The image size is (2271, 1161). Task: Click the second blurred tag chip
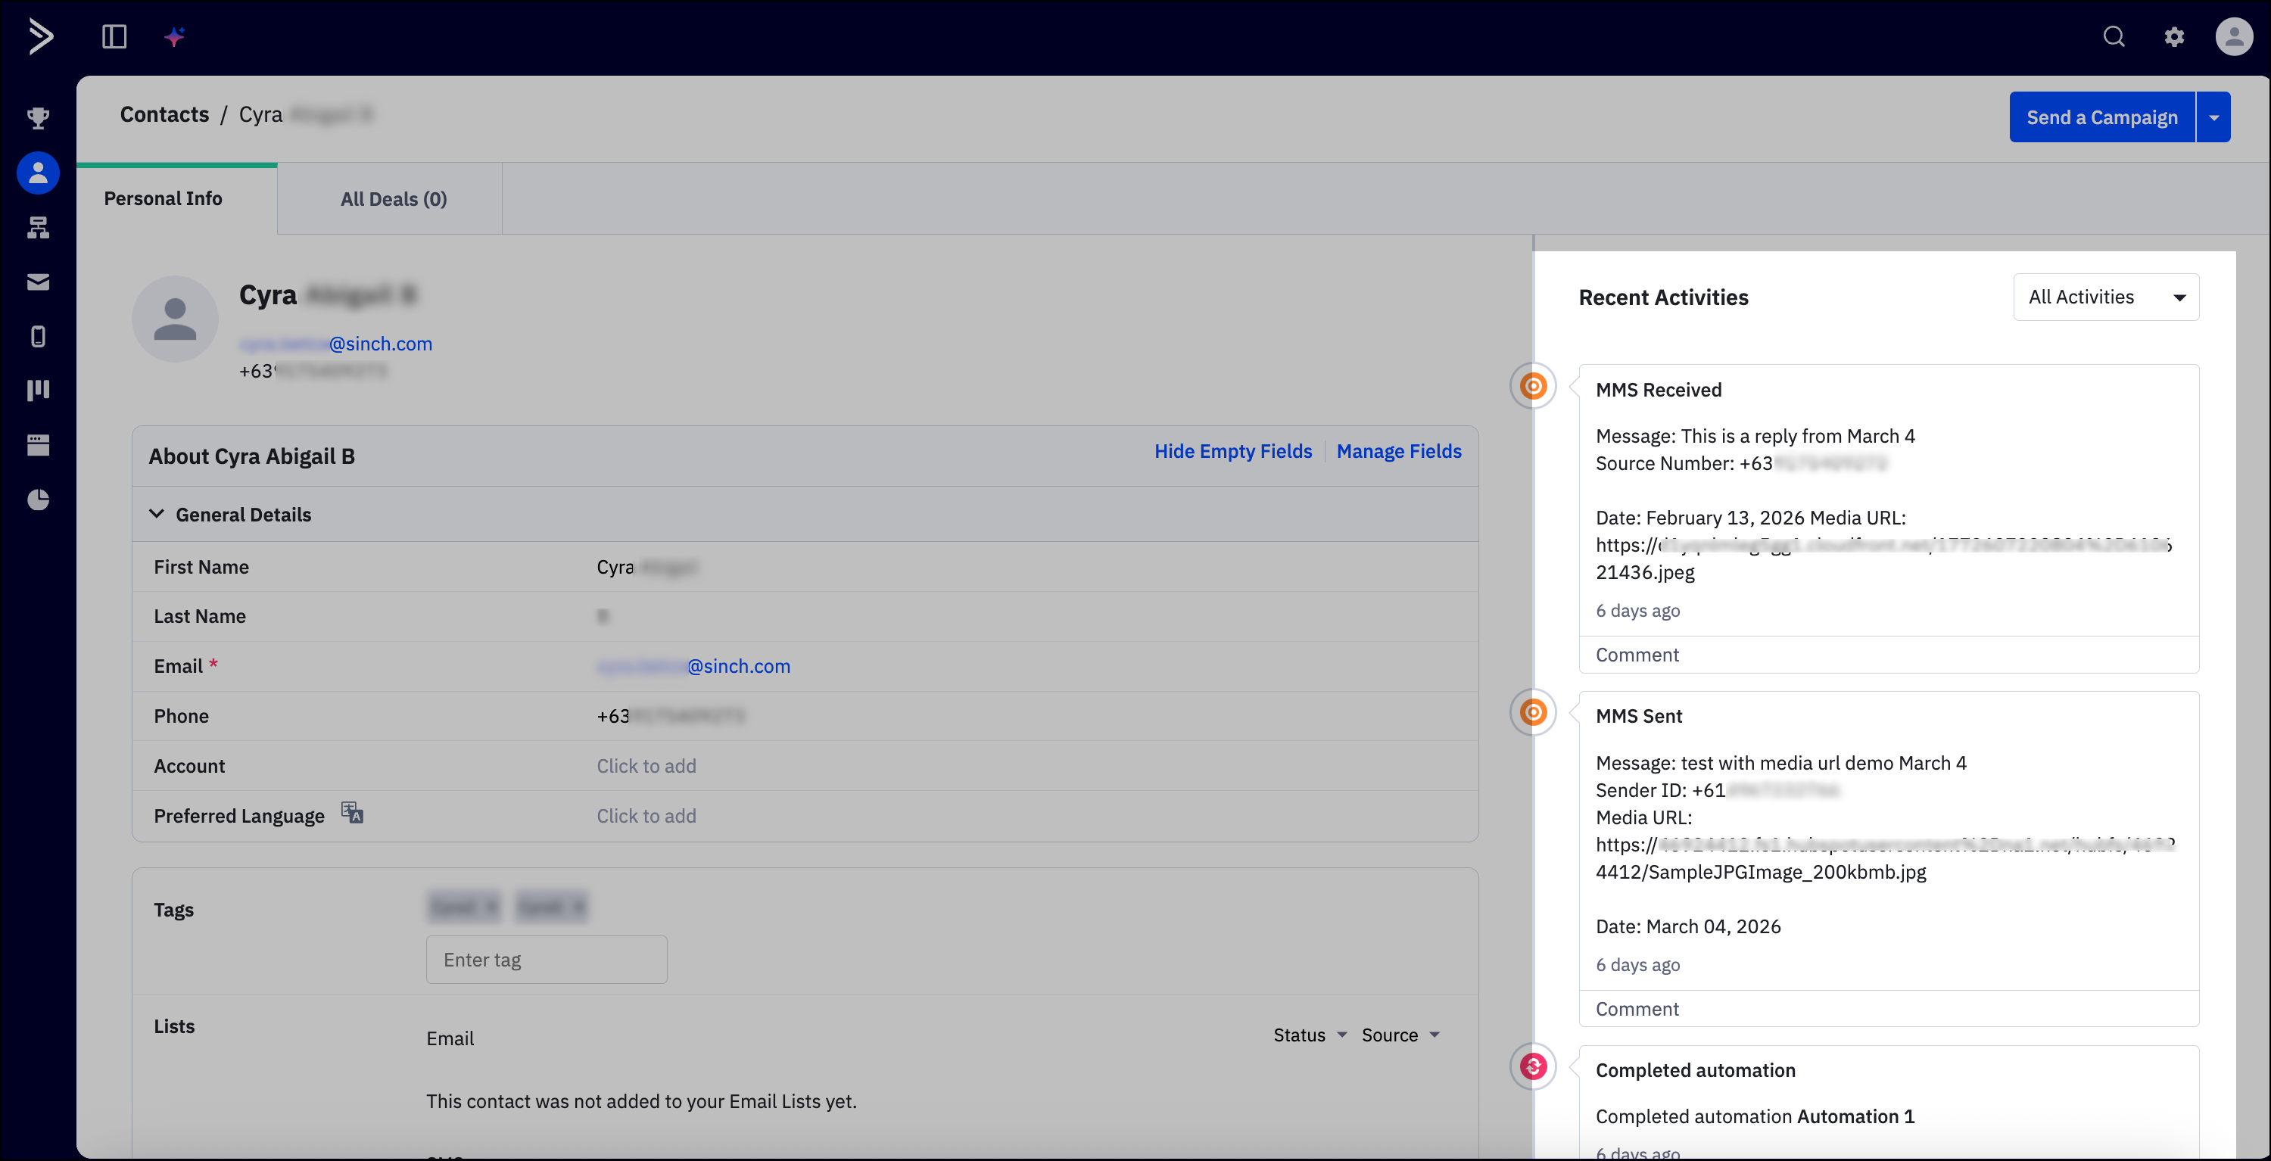(x=551, y=906)
